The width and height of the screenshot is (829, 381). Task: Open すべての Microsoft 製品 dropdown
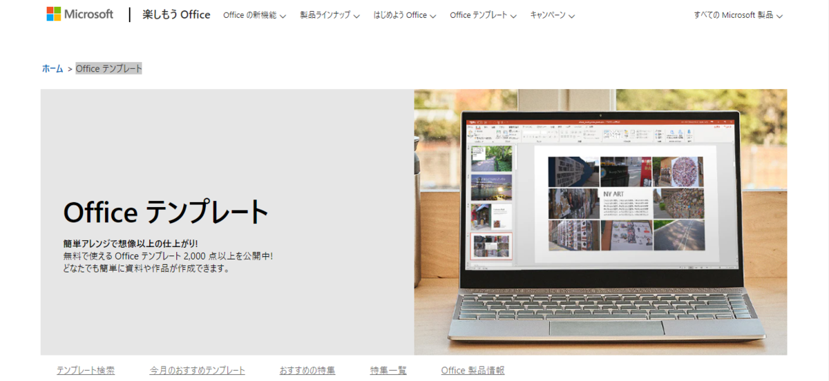(738, 15)
